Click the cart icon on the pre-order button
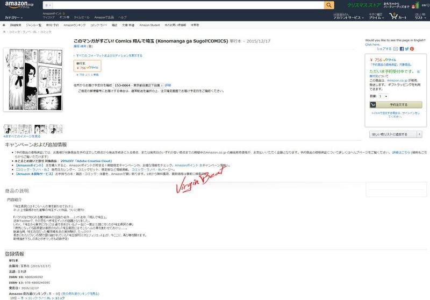Viewport: 430px width, 300px height. tap(373, 104)
